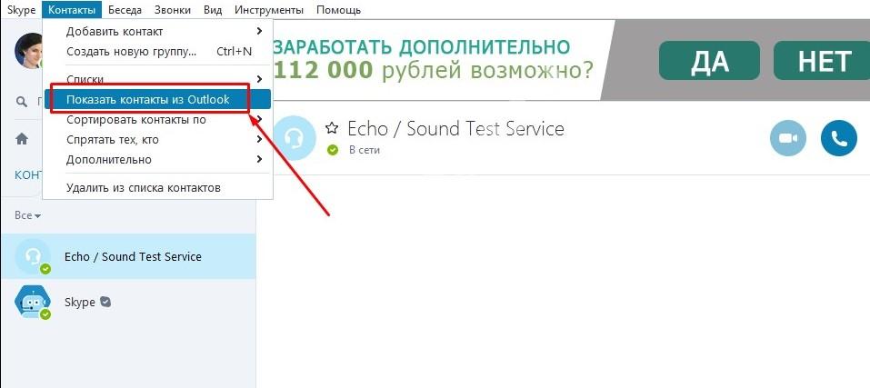Click the ДА button in the ad
Image resolution: width=870 pixels, height=388 pixels.
(x=709, y=61)
